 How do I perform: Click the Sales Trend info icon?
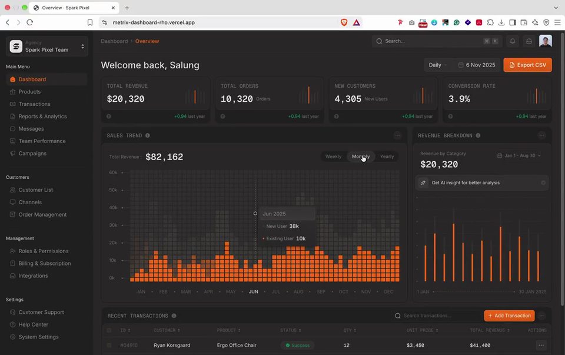148,135
